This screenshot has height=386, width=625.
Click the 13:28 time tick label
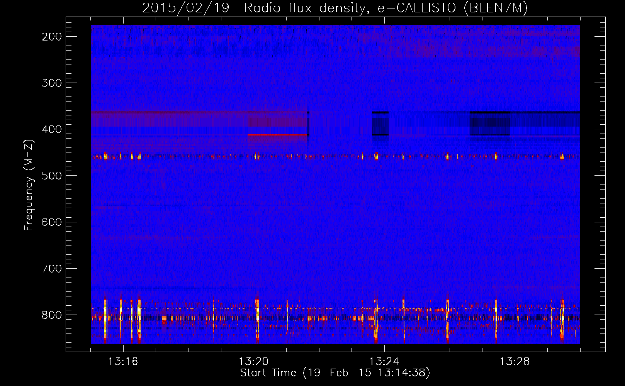515,362
